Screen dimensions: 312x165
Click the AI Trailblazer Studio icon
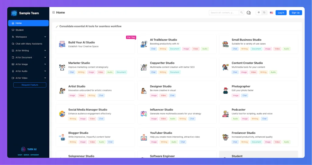tap(144, 44)
